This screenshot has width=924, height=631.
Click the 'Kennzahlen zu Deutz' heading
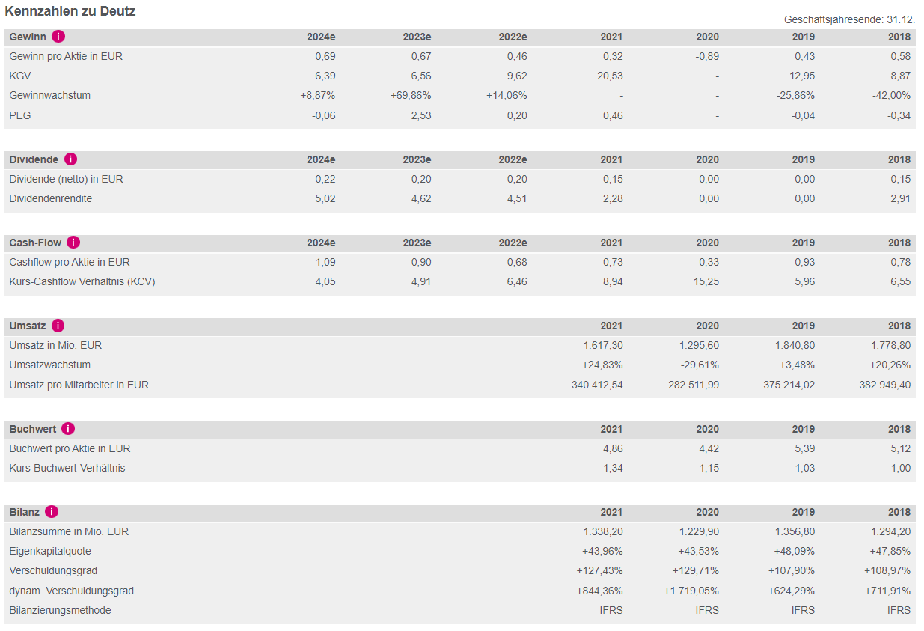70,12
